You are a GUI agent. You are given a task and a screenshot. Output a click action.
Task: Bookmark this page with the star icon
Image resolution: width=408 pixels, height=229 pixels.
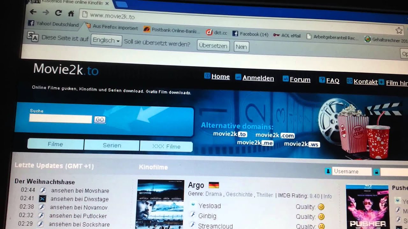pyautogui.click(x=399, y=31)
